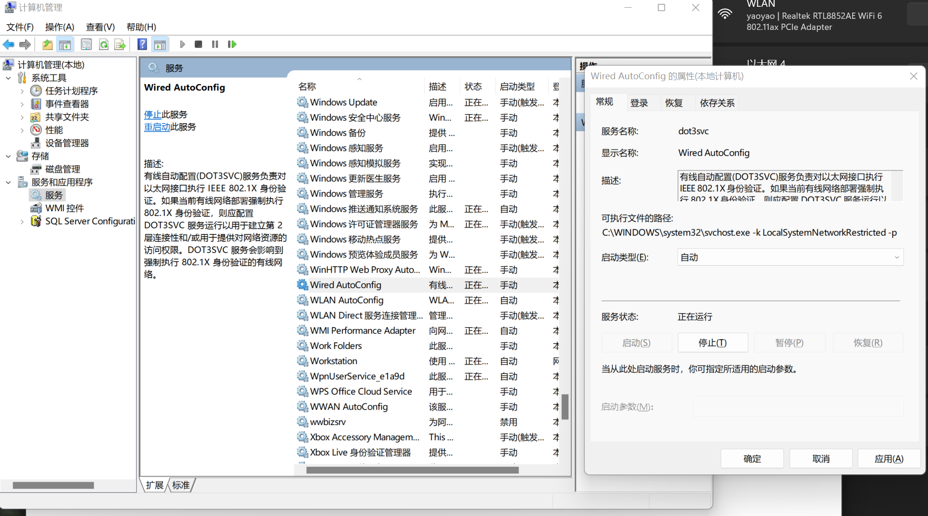Image resolution: width=928 pixels, height=516 pixels.
Task: Toggle the console tree pane icon
Action: pos(65,44)
